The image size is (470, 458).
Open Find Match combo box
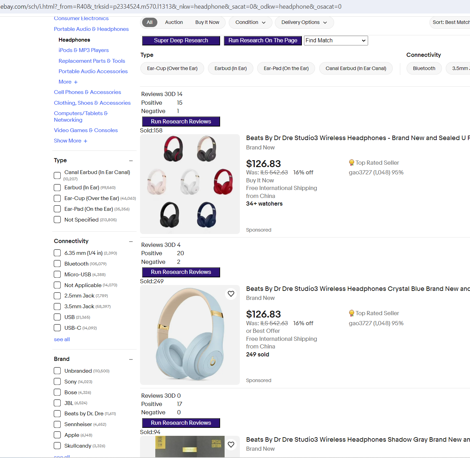336,41
